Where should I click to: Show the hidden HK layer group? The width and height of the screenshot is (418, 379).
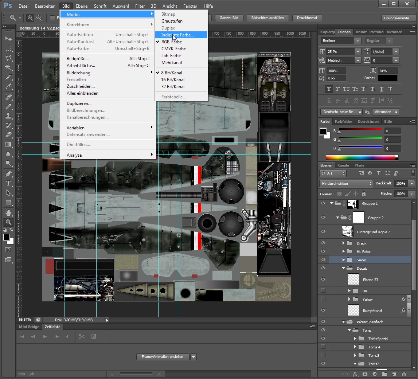pos(323,291)
